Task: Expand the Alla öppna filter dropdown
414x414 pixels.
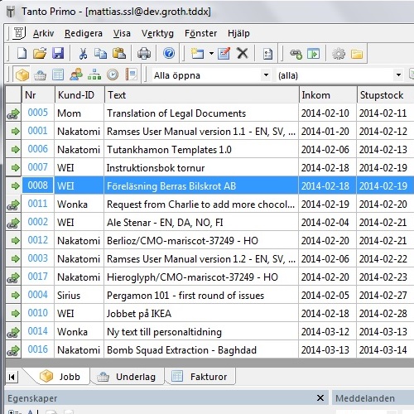Action: [x=266, y=75]
